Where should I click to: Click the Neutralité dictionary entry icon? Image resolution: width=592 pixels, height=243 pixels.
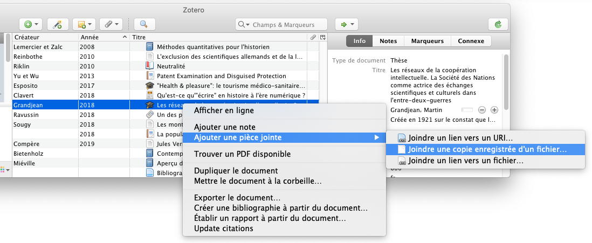pos(150,66)
